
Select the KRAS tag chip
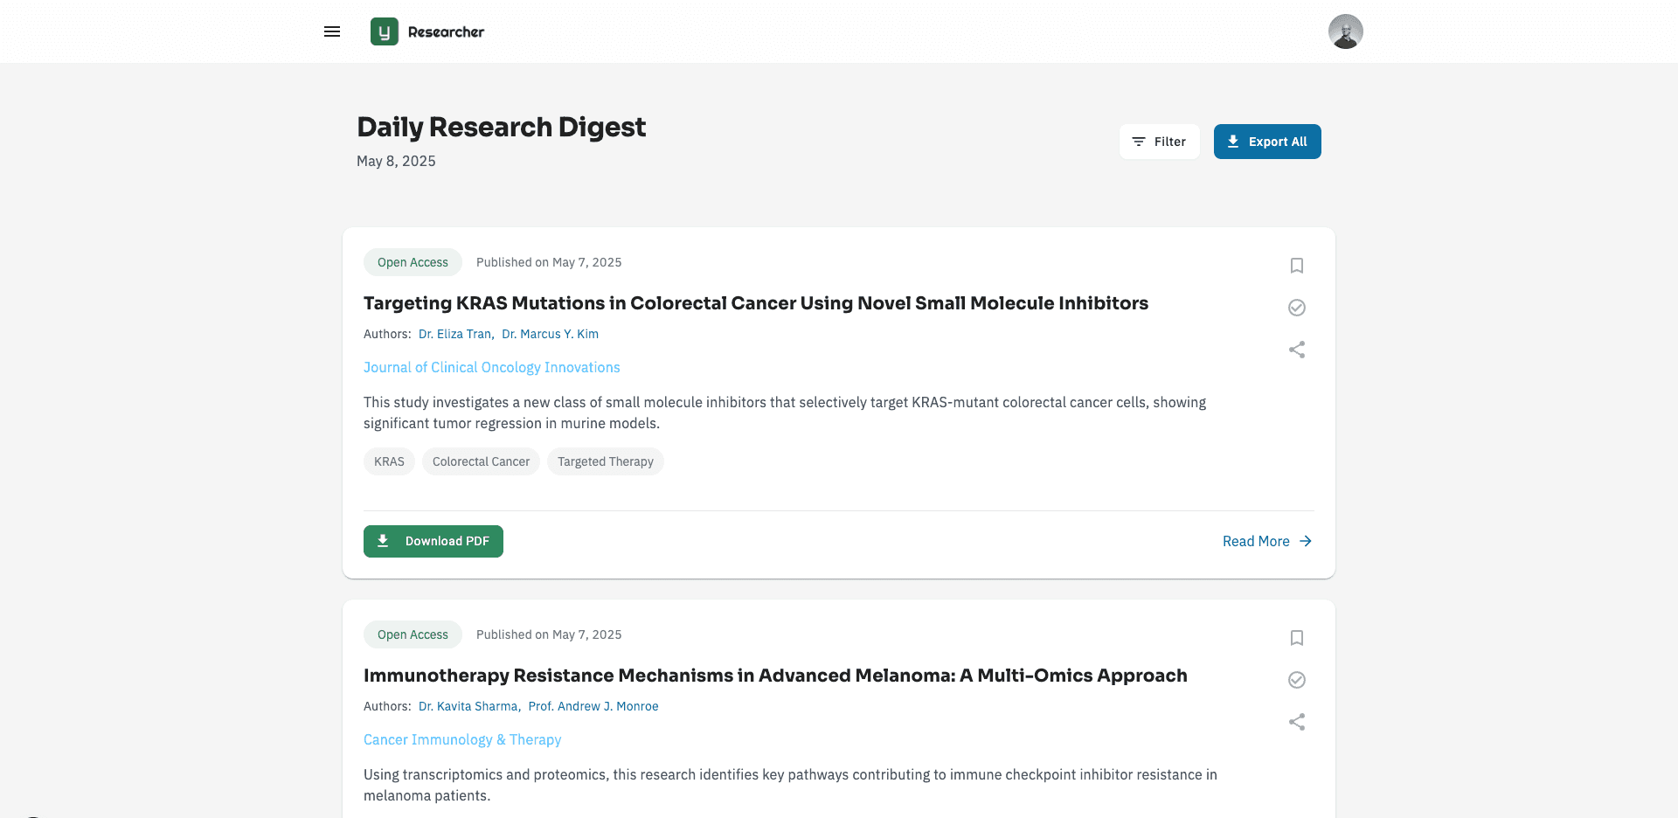[389, 461]
